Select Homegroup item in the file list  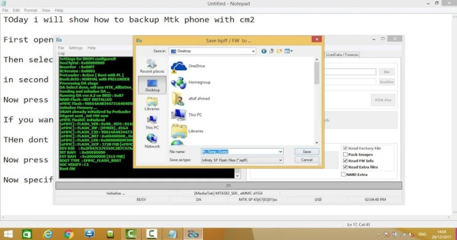coord(190,82)
